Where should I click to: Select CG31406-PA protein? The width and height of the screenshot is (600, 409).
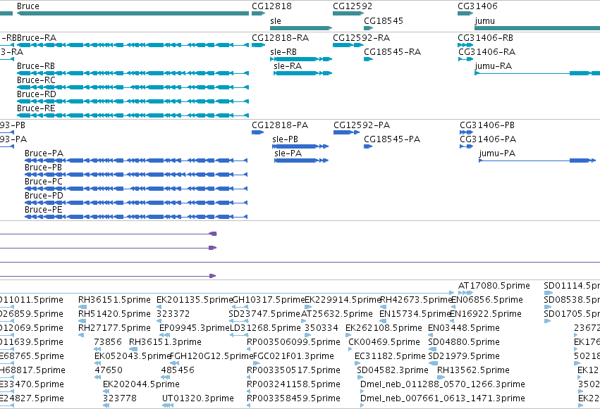click(467, 146)
